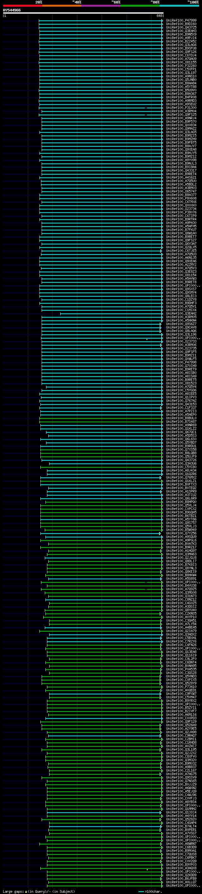202x894 pixels.
Task: Select UniRef100_Q9S757 label
Action: point(181,523)
